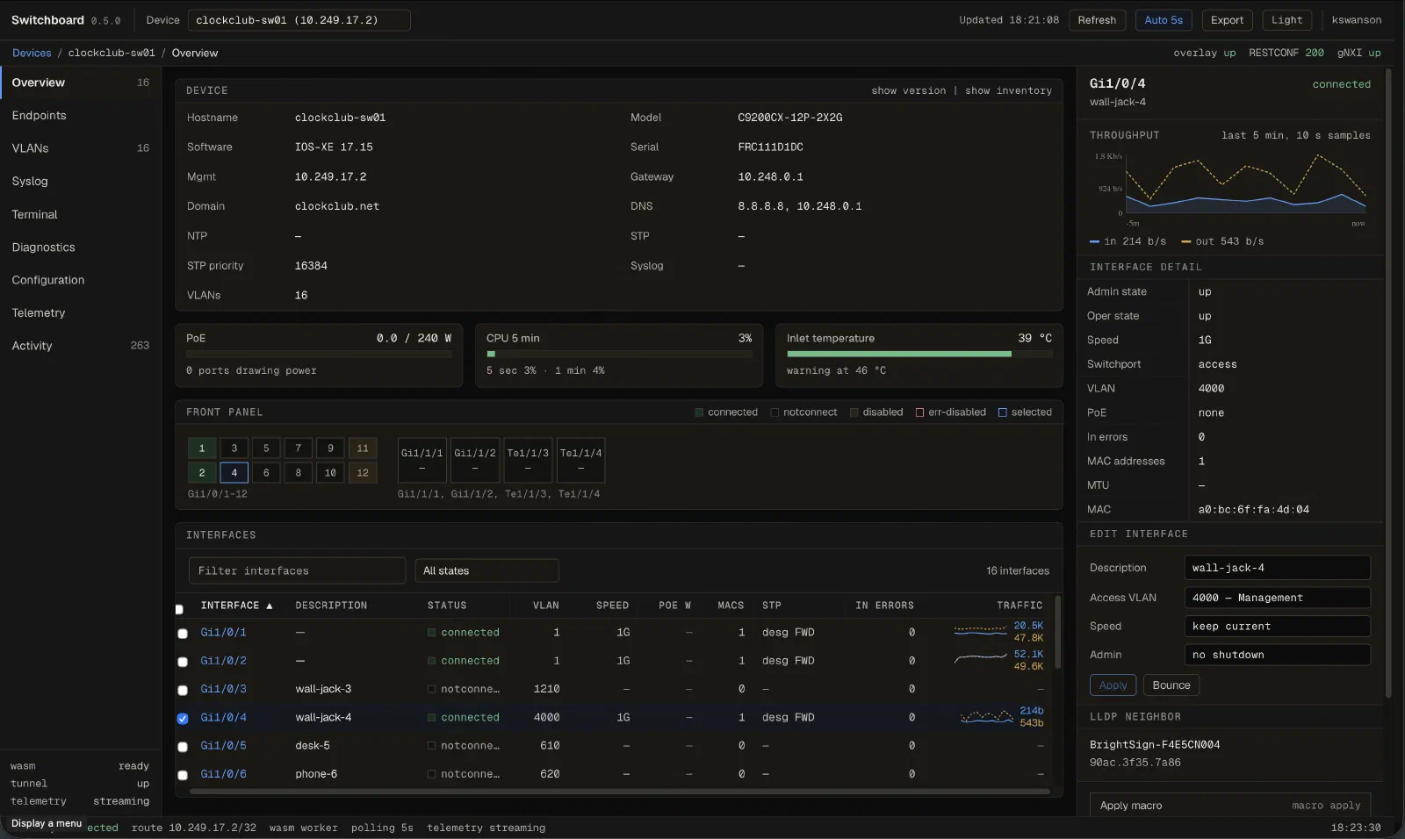This screenshot has height=839, width=1405.
Task: Open the Endpoints section
Action: click(81, 116)
